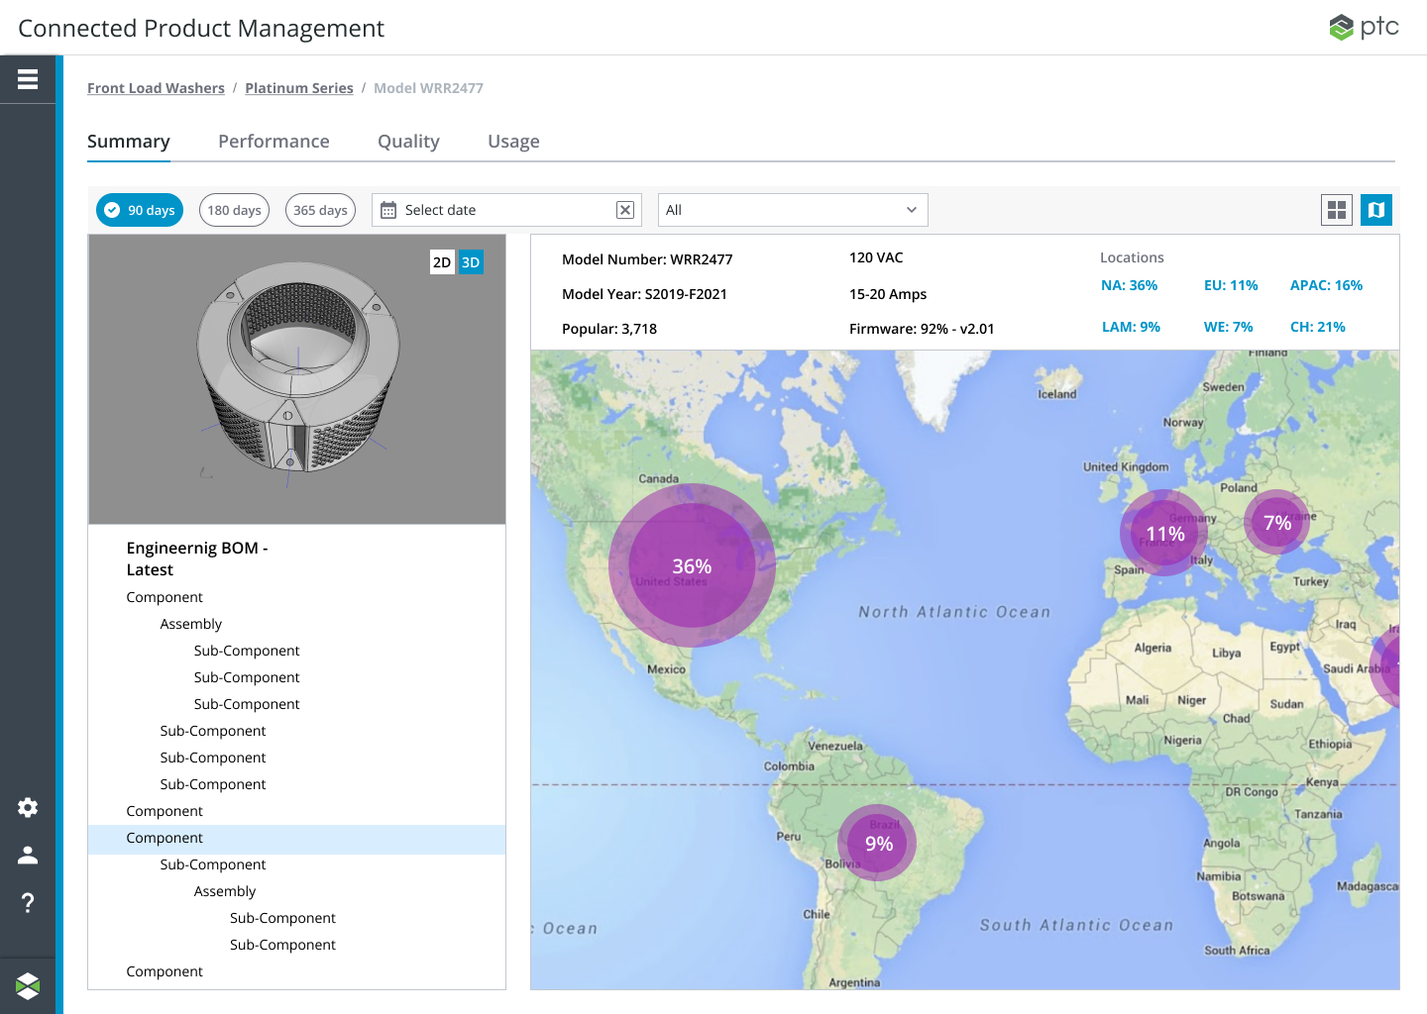Click the Locations label
The height and width of the screenshot is (1014, 1427).
1132,257
